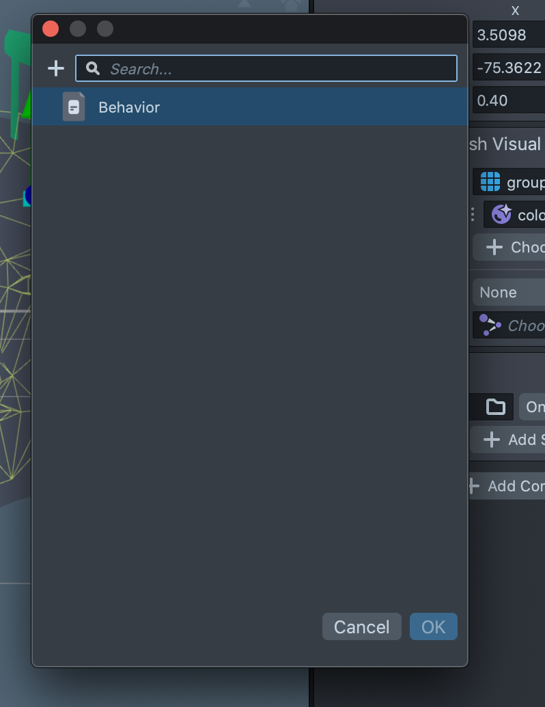
Task: Click the drag handle dots beside material row
Action: click(x=472, y=215)
